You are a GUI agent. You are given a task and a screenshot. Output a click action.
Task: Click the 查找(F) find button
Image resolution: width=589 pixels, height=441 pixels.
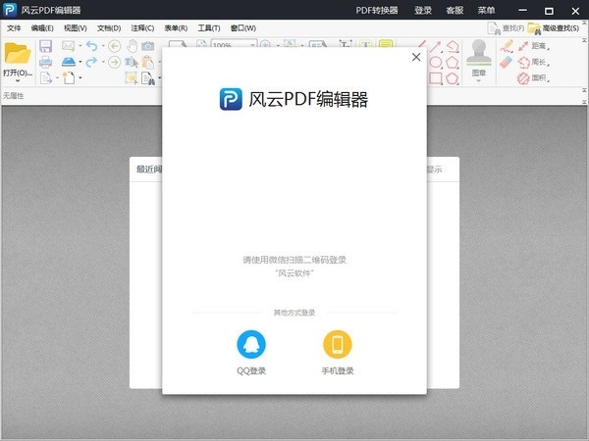coord(506,28)
